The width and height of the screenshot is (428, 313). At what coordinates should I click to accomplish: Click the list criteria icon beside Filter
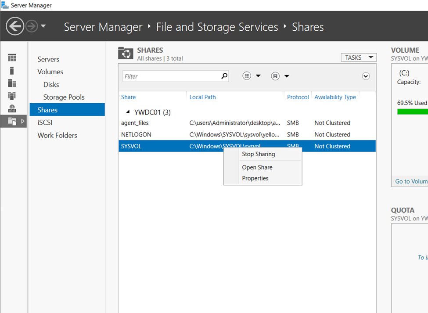coord(247,76)
